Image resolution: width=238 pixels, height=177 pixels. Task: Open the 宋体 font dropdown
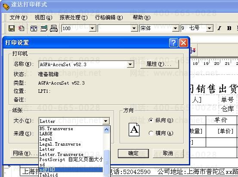(x=175, y=28)
